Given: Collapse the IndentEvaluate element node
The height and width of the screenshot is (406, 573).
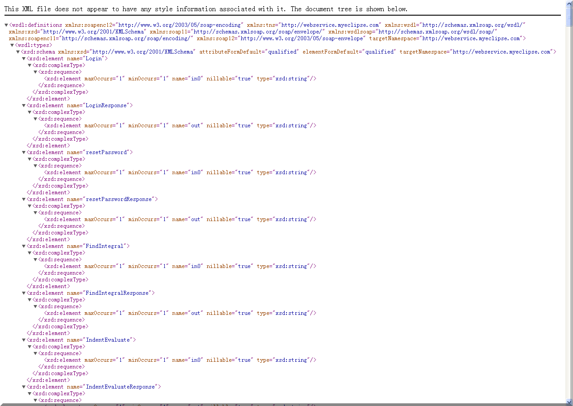Looking at the screenshot, I should 24,340.
